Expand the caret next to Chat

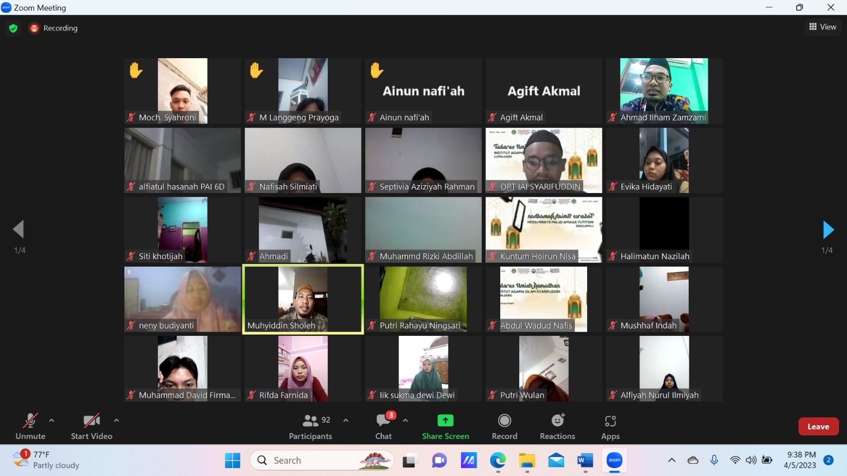click(406, 420)
